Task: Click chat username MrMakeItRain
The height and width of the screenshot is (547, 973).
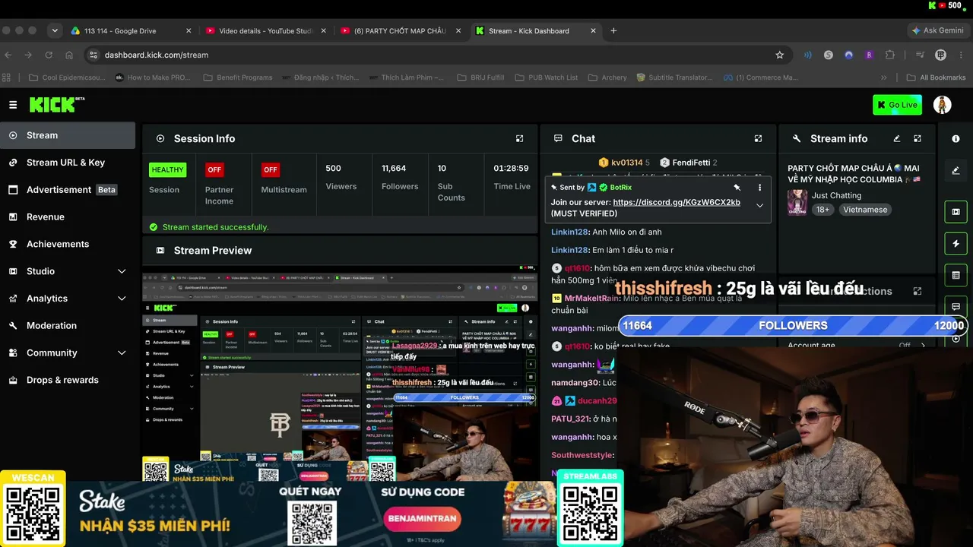Action: [592, 299]
